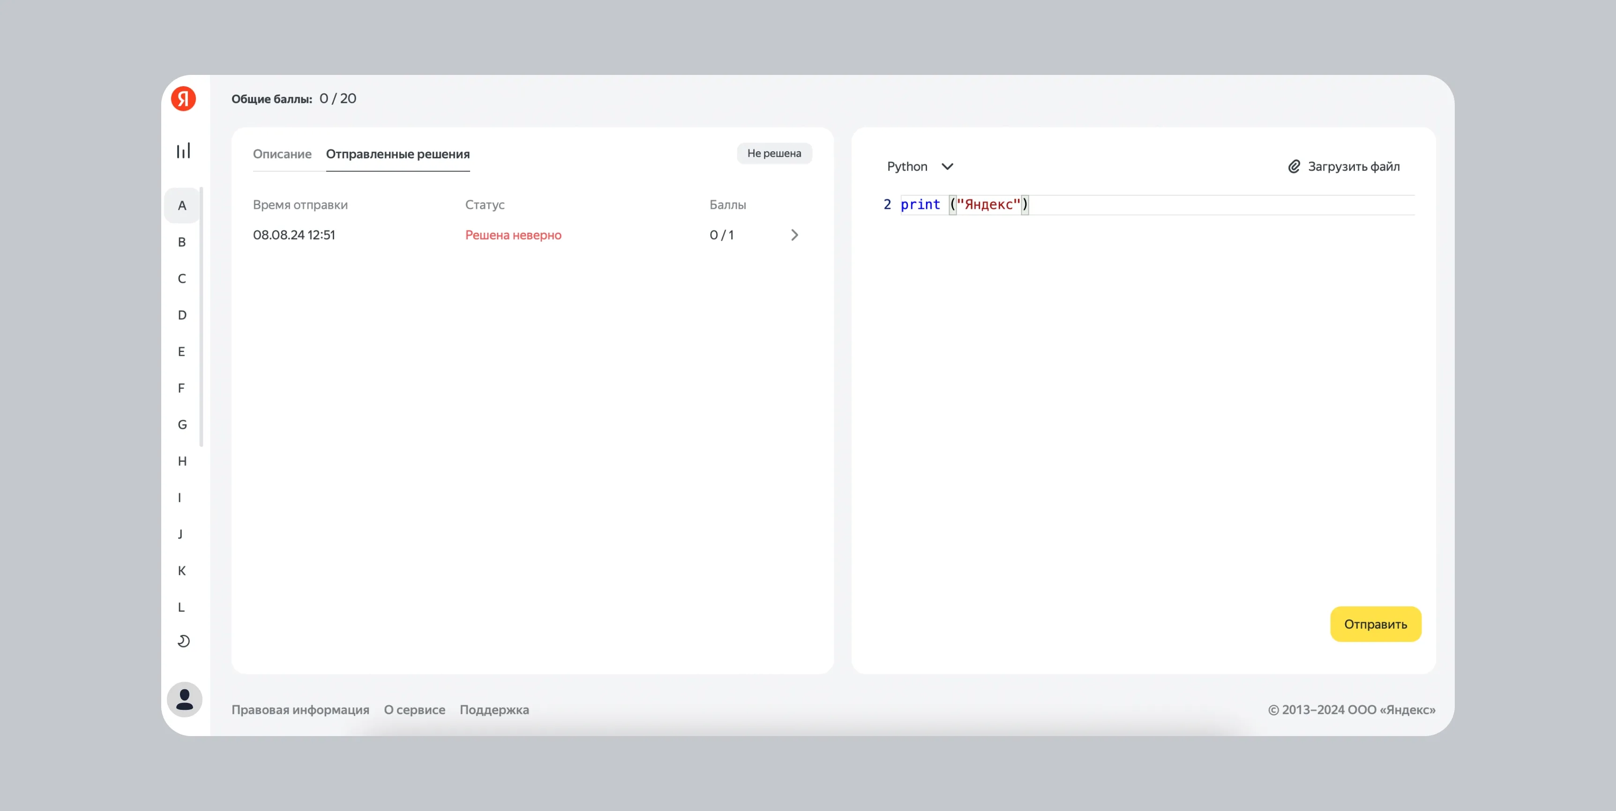Select problem J in sidebar
Viewport: 1616px width, 811px height.
pos(180,534)
